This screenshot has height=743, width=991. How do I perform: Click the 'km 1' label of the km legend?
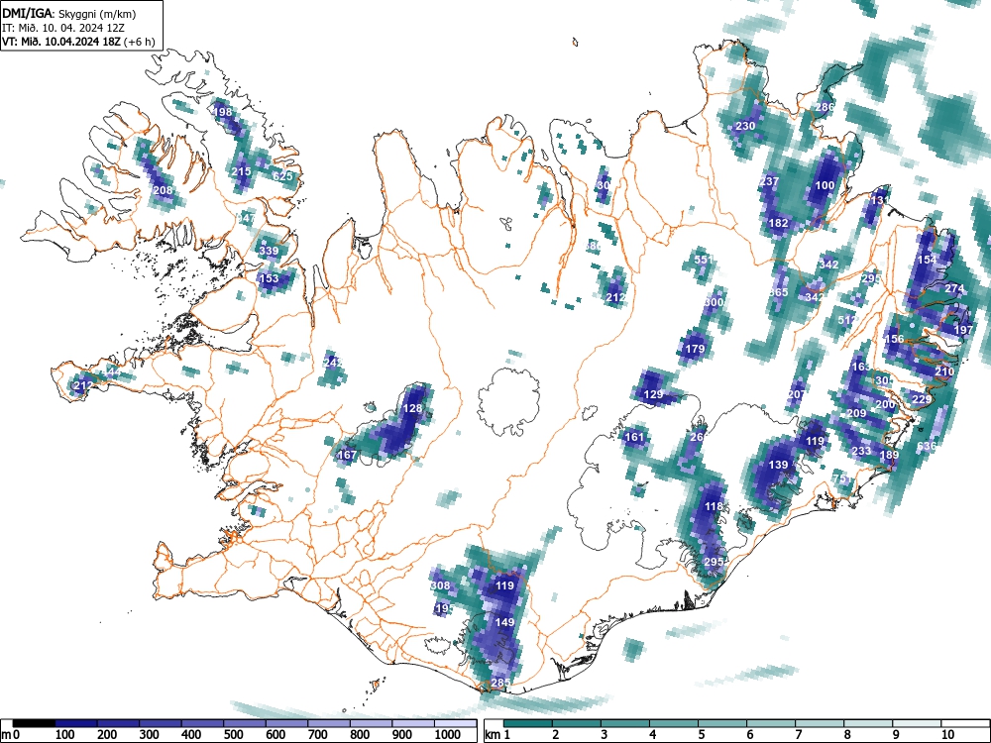(x=498, y=735)
